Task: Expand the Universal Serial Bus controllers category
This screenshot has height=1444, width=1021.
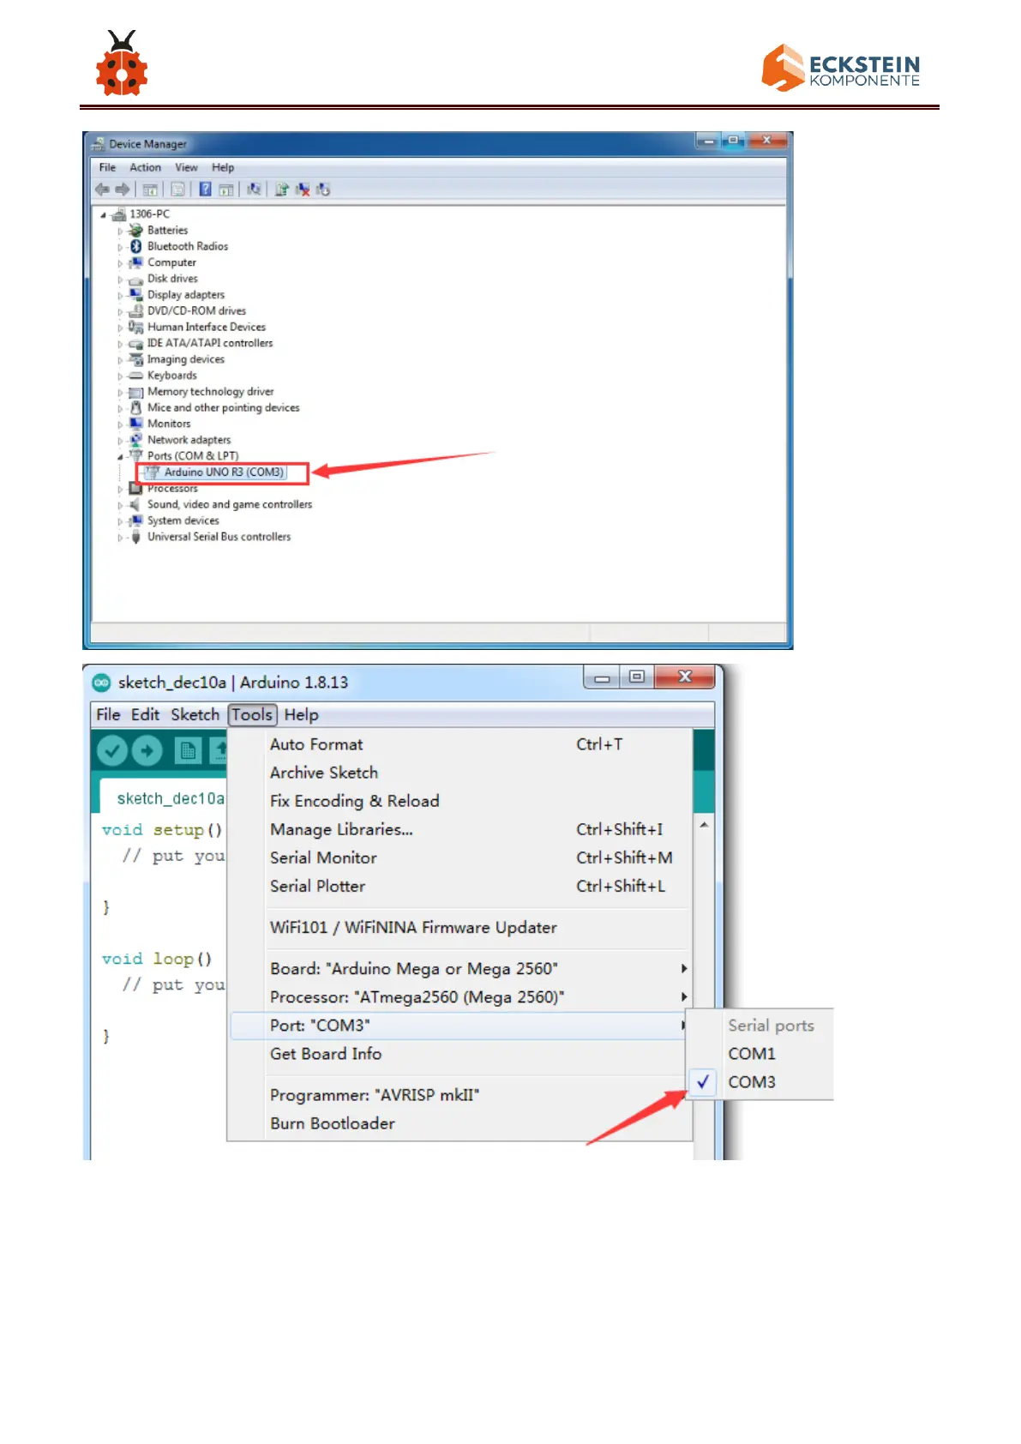Action: coord(120,537)
